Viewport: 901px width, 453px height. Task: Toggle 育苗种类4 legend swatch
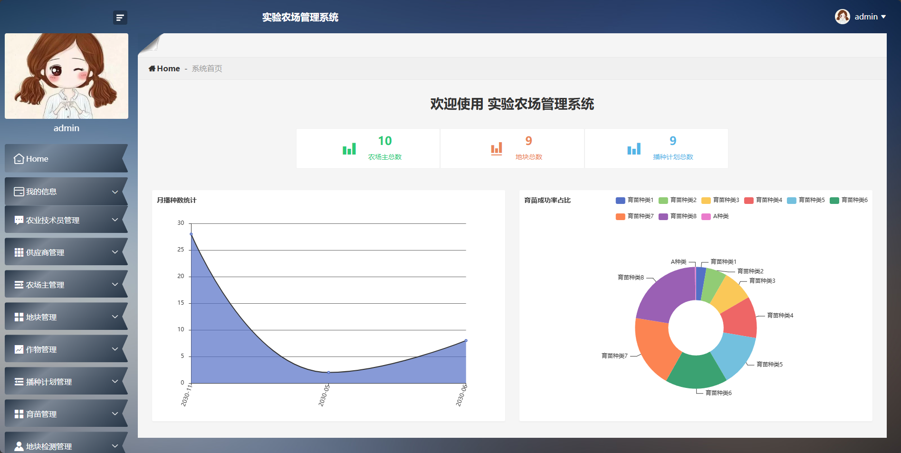pyautogui.click(x=748, y=200)
